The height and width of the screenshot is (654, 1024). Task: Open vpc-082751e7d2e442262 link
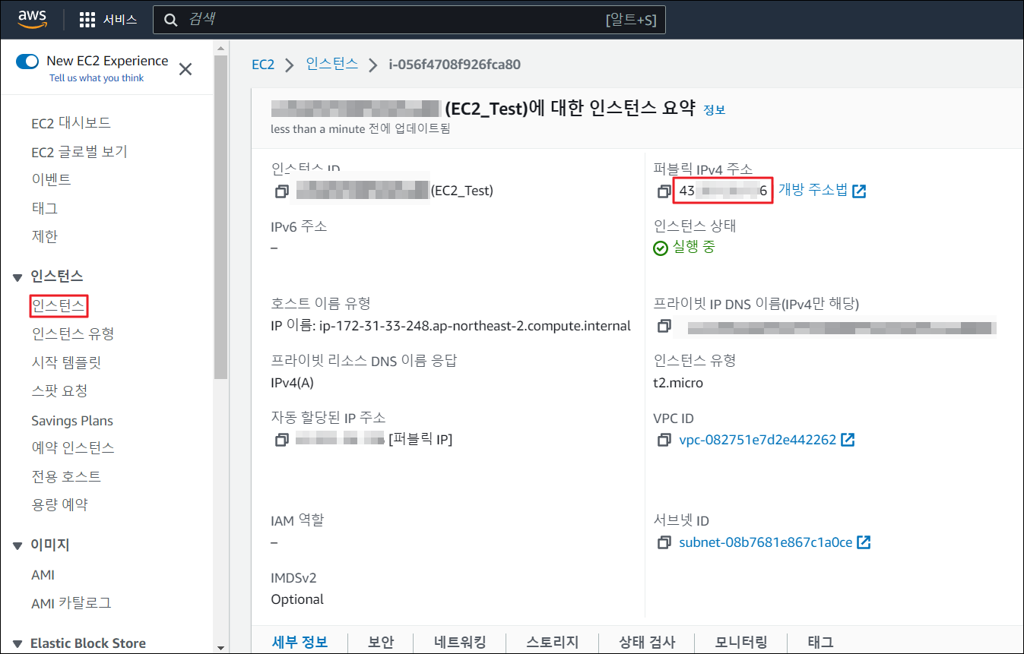point(757,441)
